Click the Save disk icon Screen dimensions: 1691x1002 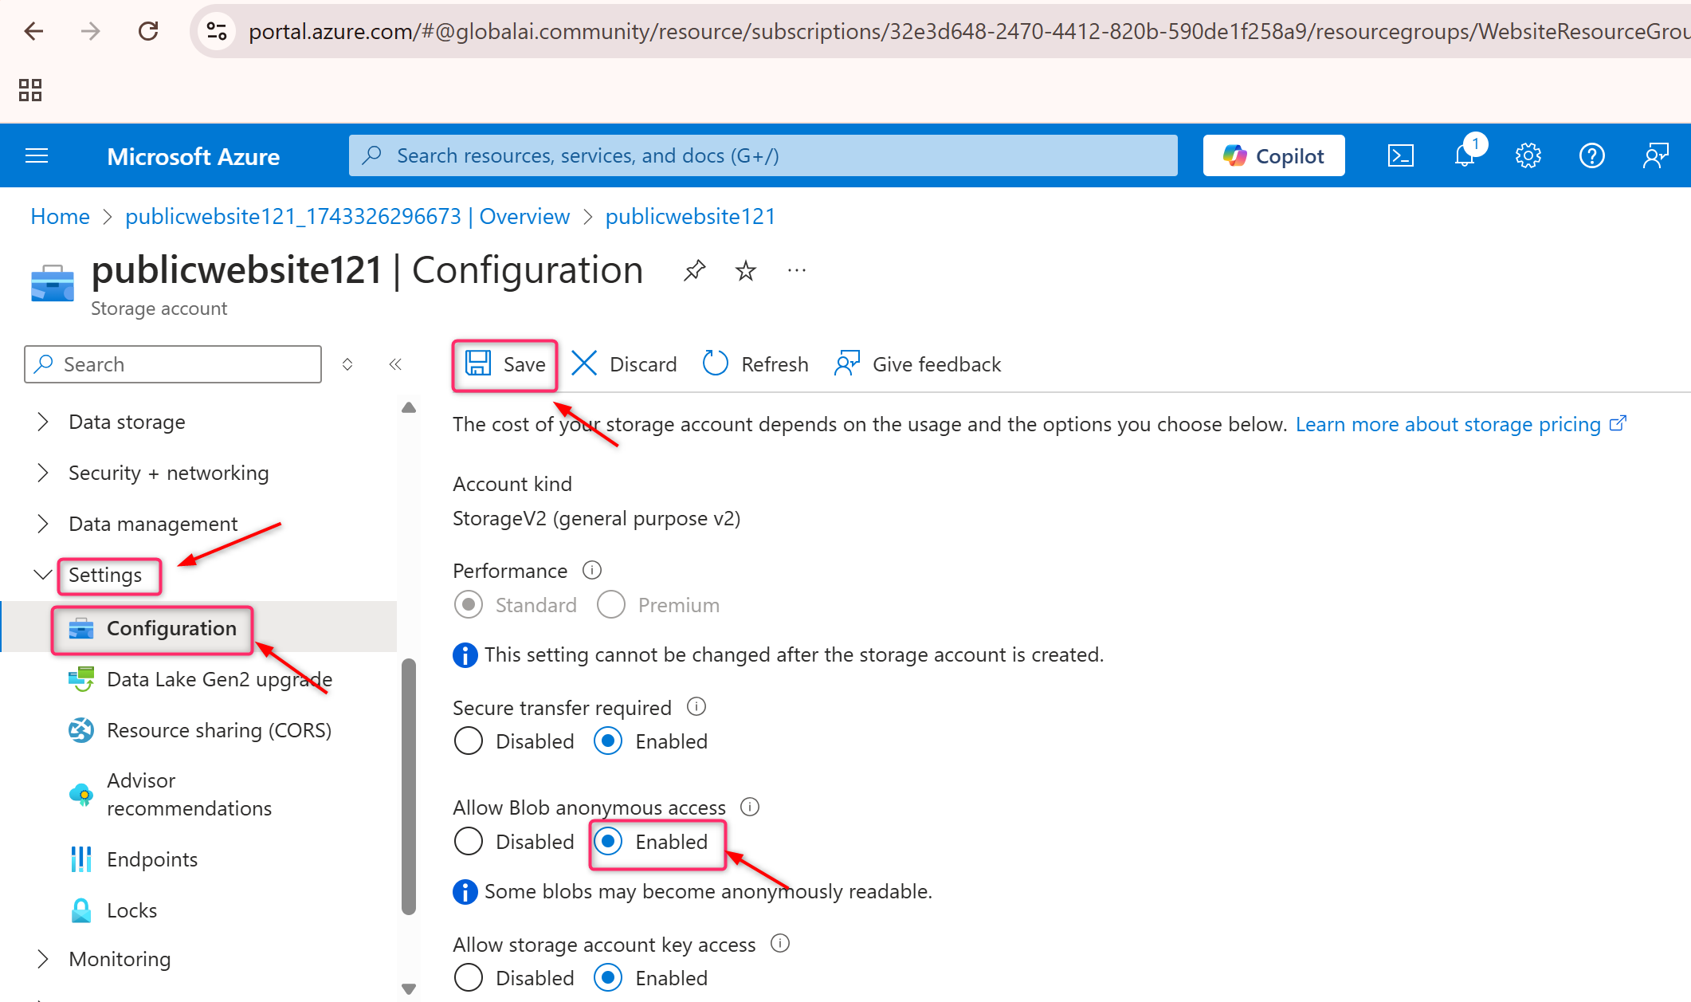tap(478, 363)
